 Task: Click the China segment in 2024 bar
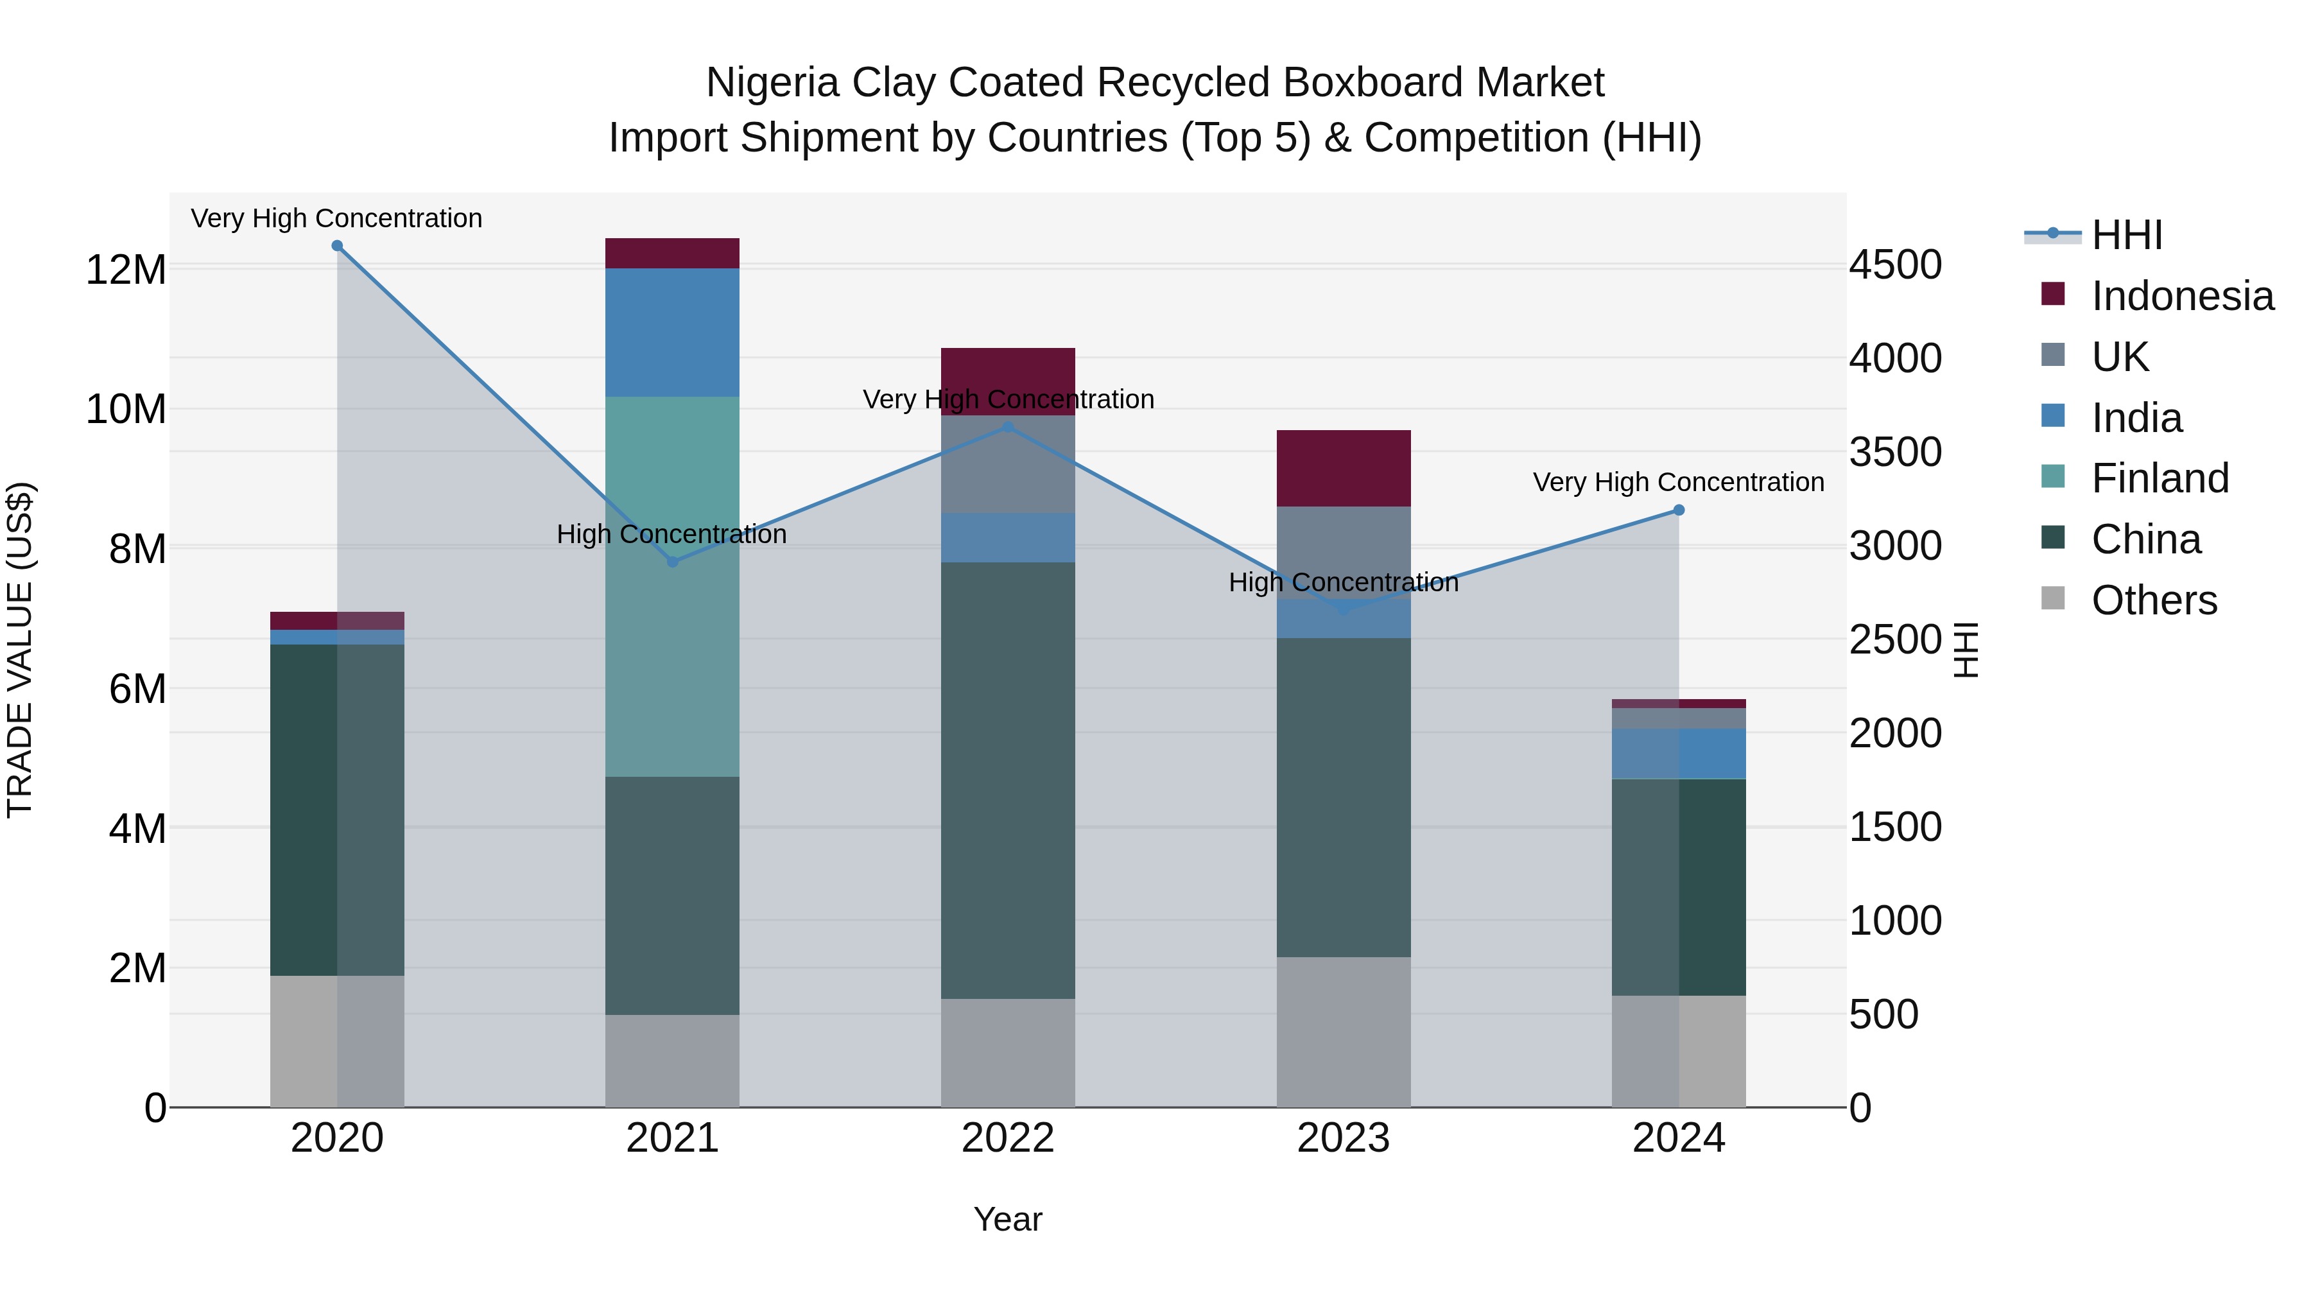(x=1679, y=887)
